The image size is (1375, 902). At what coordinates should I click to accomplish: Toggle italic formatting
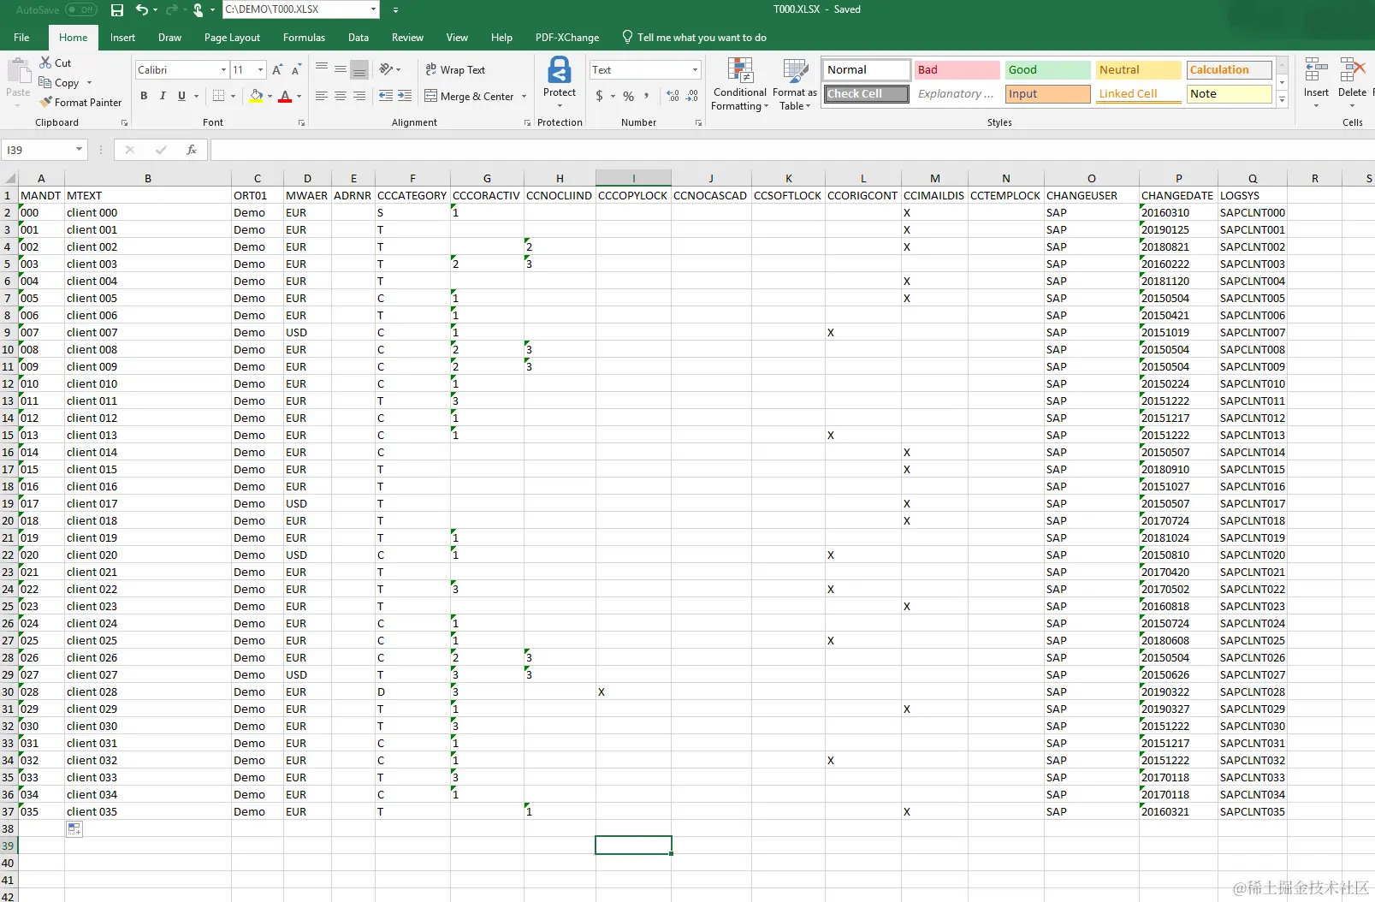pyautogui.click(x=163, y=96)
